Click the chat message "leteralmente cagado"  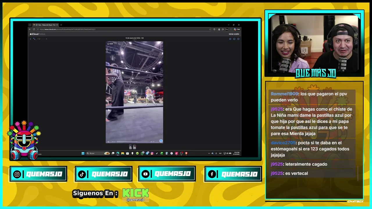coord(306,164)
